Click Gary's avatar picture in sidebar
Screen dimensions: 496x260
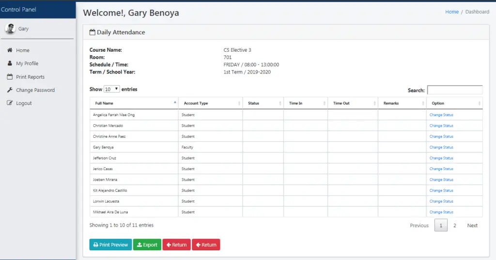(10, 29)
